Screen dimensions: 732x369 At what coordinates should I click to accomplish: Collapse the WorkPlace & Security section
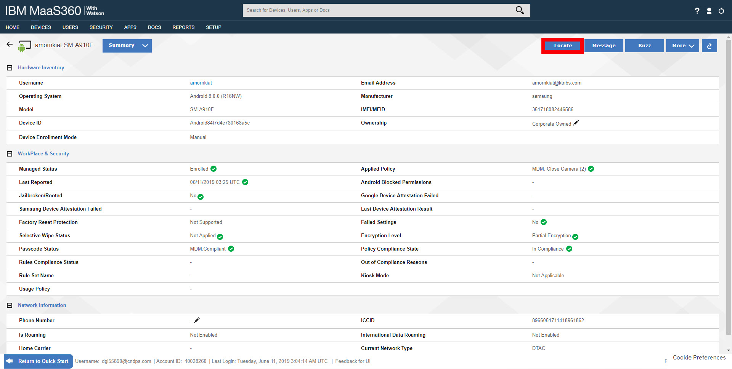(10, 154)
